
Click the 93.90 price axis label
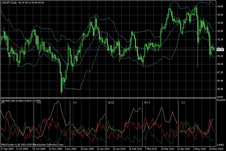[x=220, y=15]
